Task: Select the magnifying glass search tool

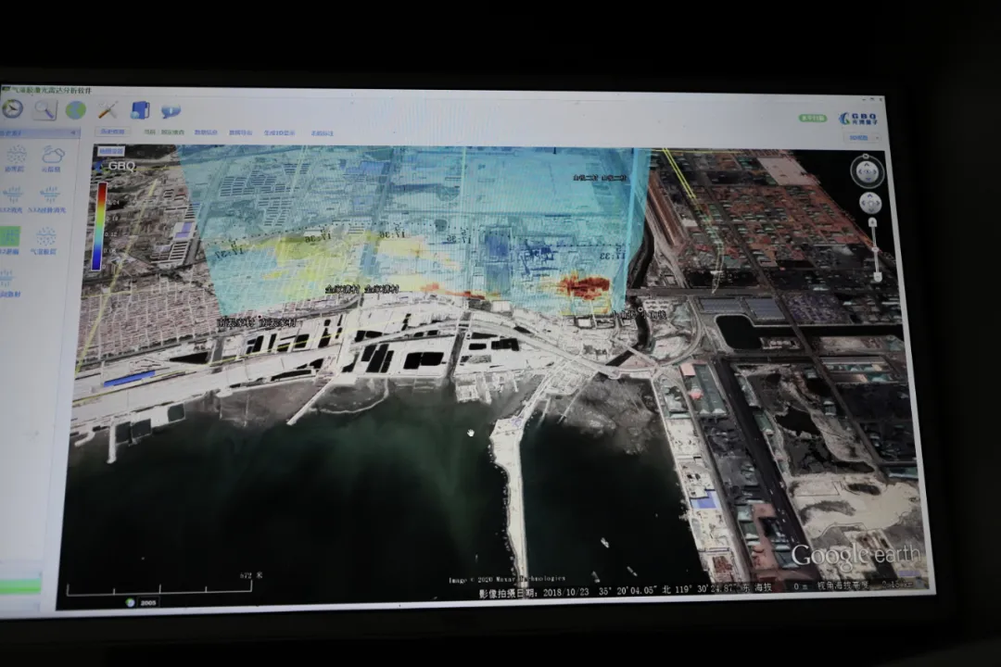Action: pos(44,110)
